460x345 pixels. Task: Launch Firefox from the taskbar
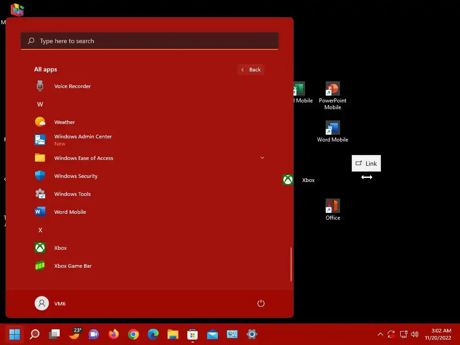pyautogui.click(x=114, y=334)
